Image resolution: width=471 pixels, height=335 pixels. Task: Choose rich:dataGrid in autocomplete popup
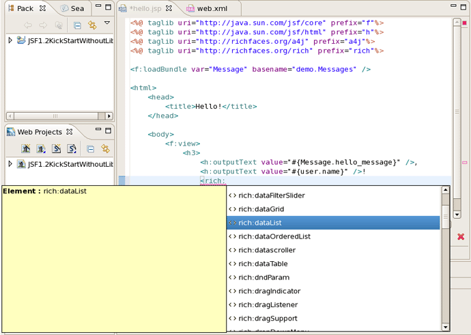tap(261, 209)
